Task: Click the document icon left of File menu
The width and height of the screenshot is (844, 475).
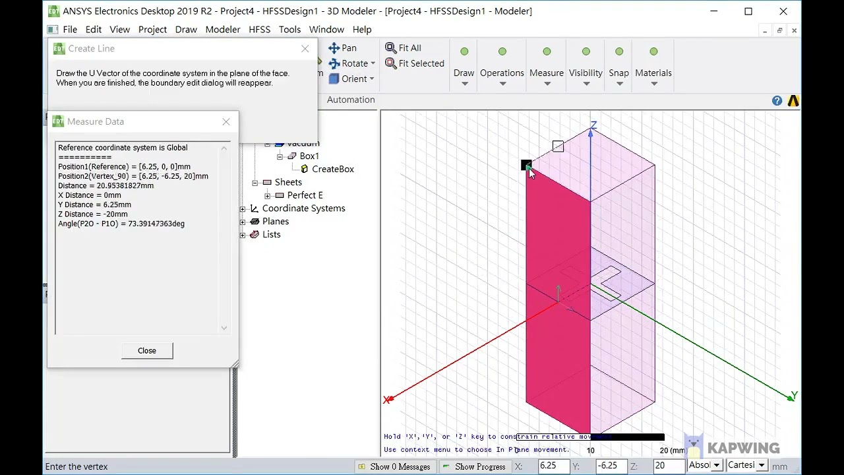Action: tap(53, 30)
